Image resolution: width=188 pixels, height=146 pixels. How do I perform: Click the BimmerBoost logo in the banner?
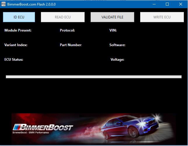pyautogui.click(x=43, y=127)
